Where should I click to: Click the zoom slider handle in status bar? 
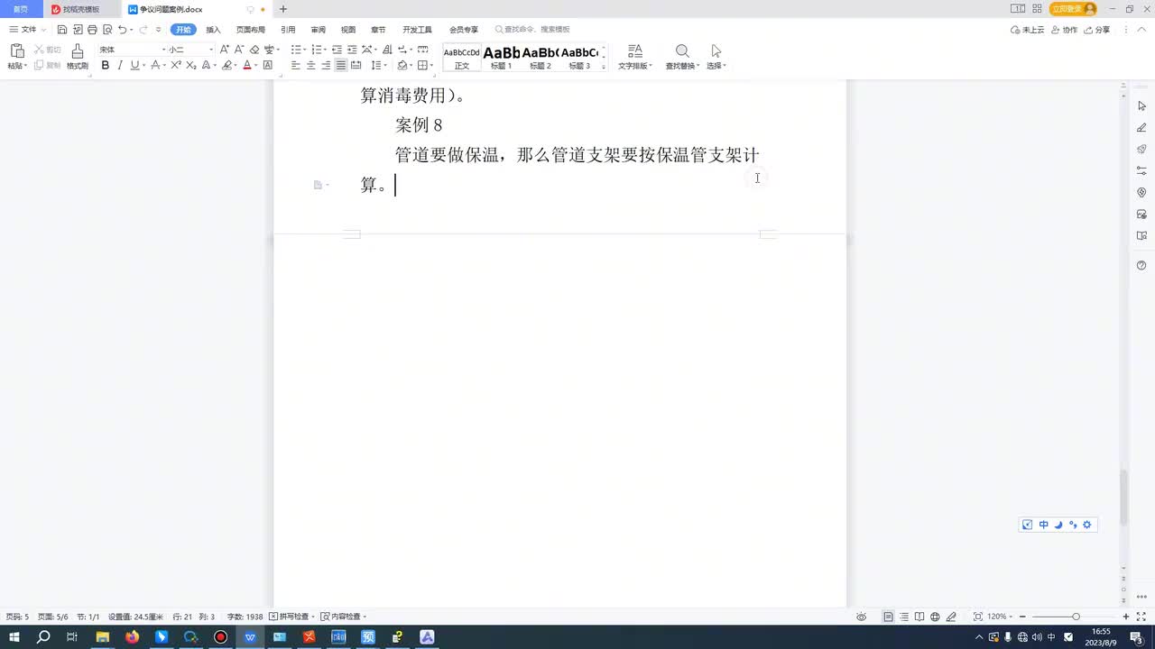pyautogui.click(x=1076, y=617)
